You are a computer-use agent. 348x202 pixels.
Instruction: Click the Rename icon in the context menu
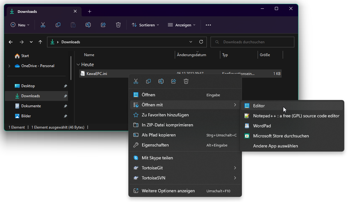pos(161,81)
